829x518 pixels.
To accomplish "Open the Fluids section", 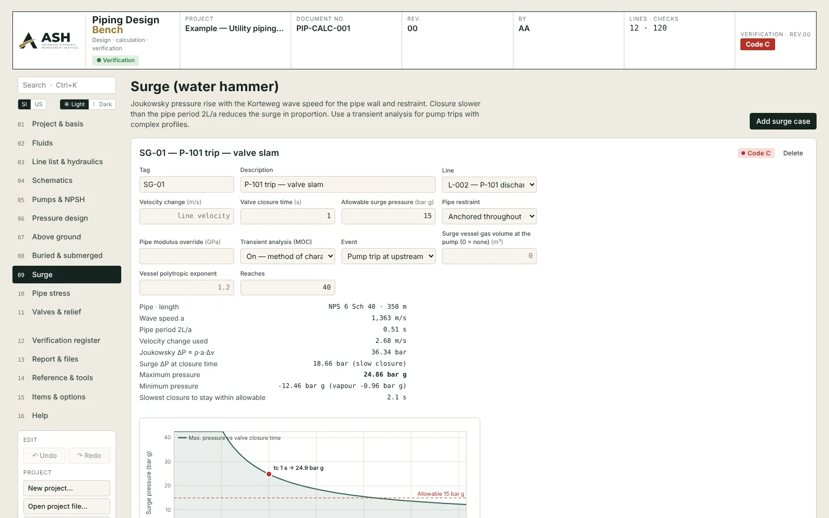I will (67, 143).
